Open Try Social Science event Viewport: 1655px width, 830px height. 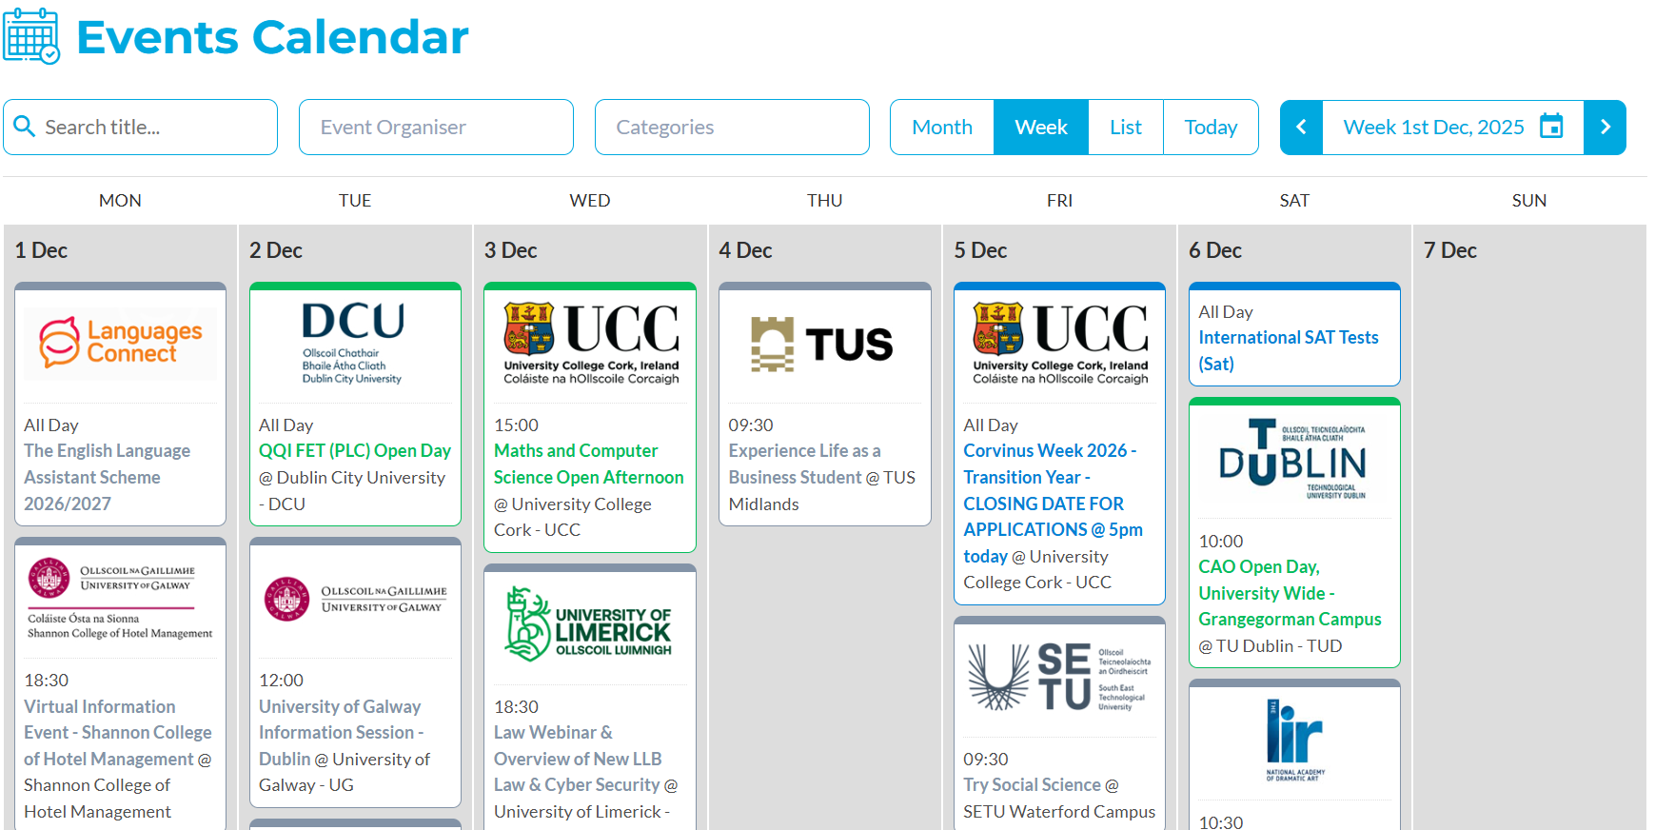(1032, 784)
